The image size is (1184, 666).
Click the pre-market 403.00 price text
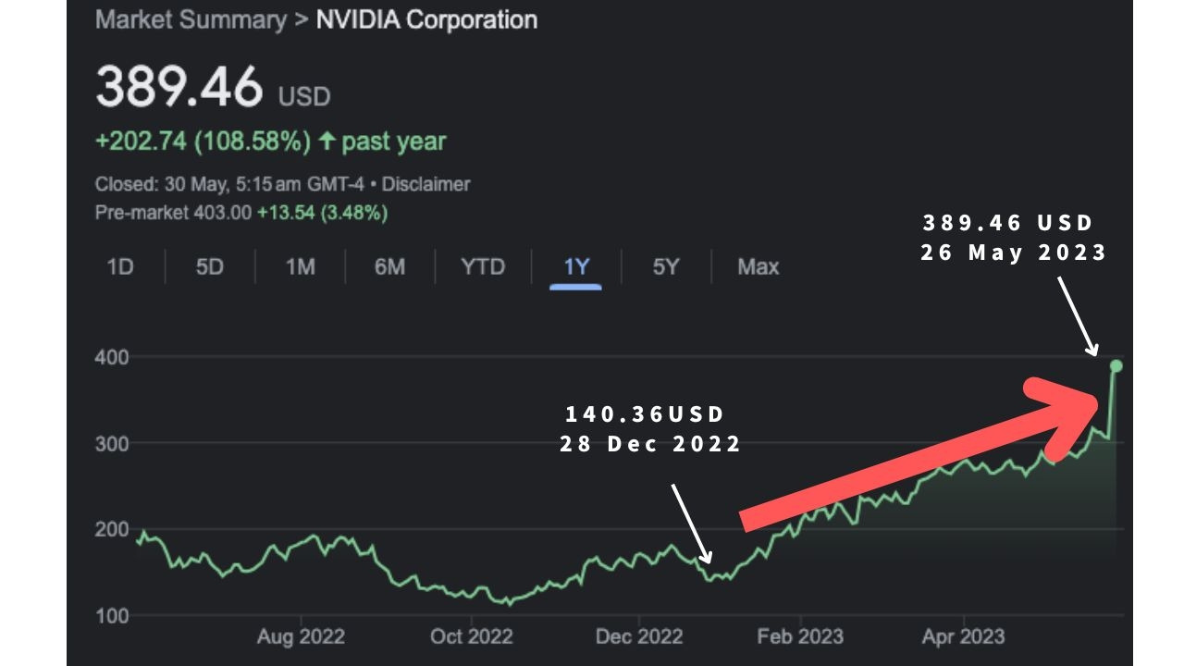[x=221, y=213]
